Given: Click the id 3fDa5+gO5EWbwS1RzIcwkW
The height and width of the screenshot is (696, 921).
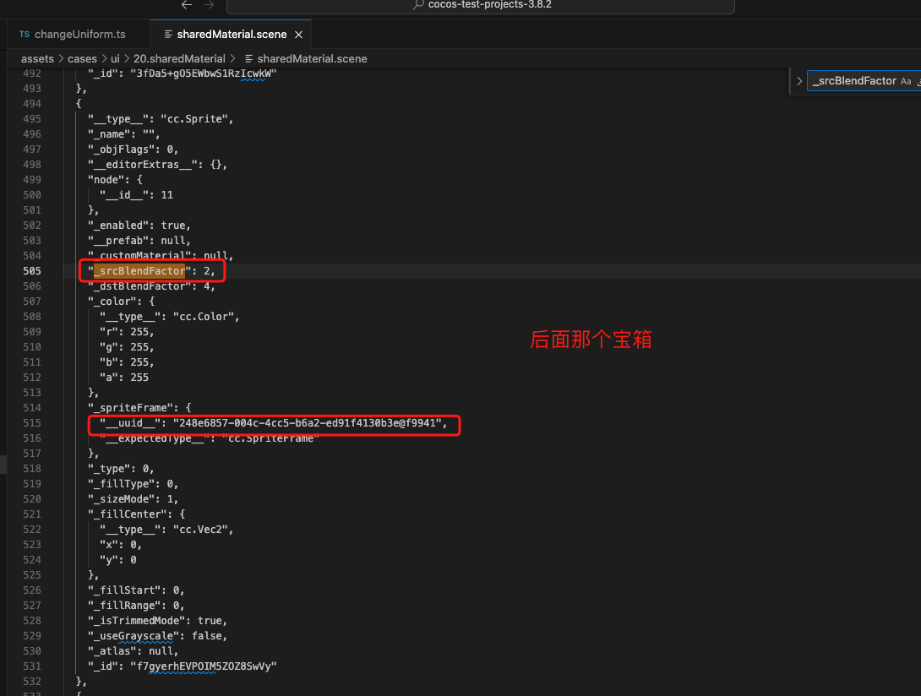Looking at the screenshot, I should coord(204,73).
